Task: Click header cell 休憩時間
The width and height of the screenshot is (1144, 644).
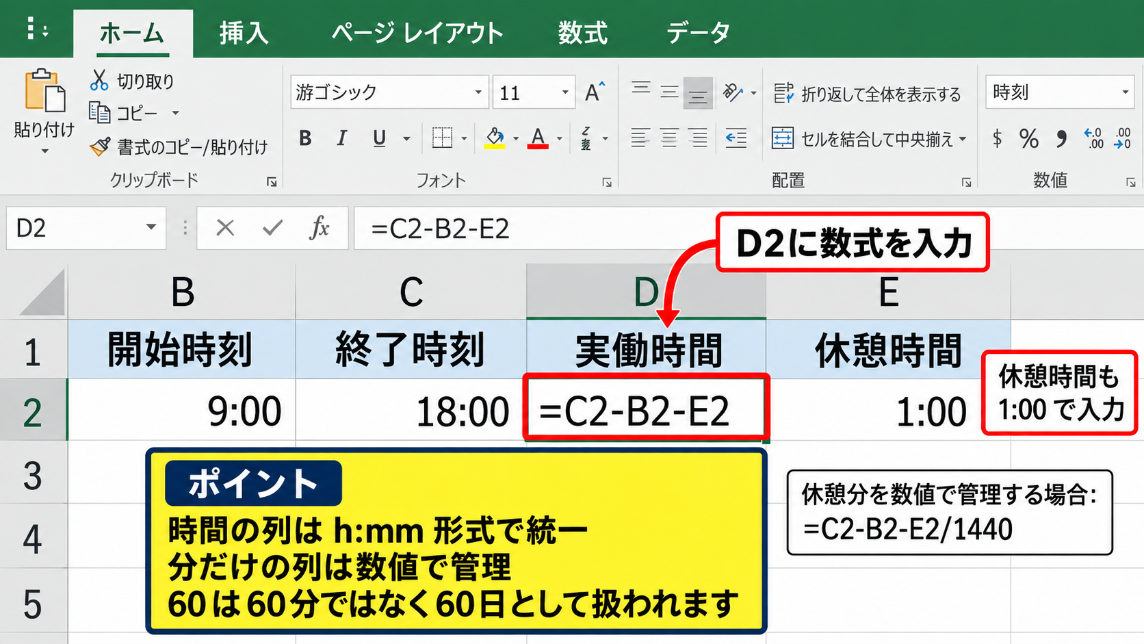Action: [888, 350]
